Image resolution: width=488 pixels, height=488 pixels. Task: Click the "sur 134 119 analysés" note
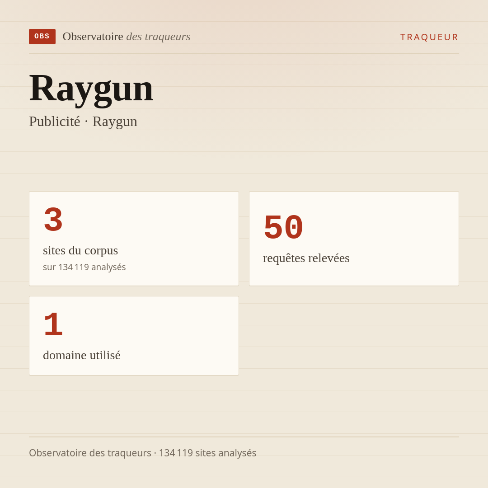tap(84, 267)
